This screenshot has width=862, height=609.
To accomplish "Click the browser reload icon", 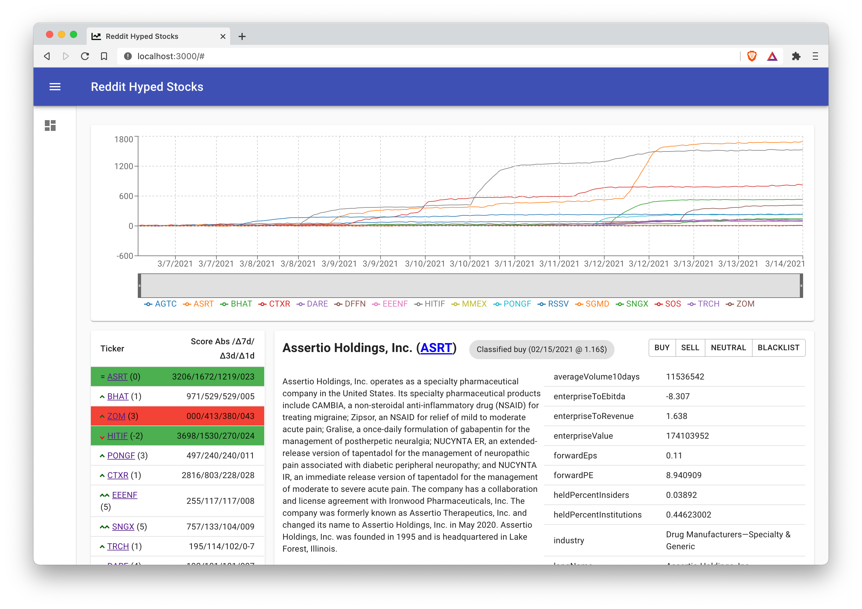I will point(85,56).
